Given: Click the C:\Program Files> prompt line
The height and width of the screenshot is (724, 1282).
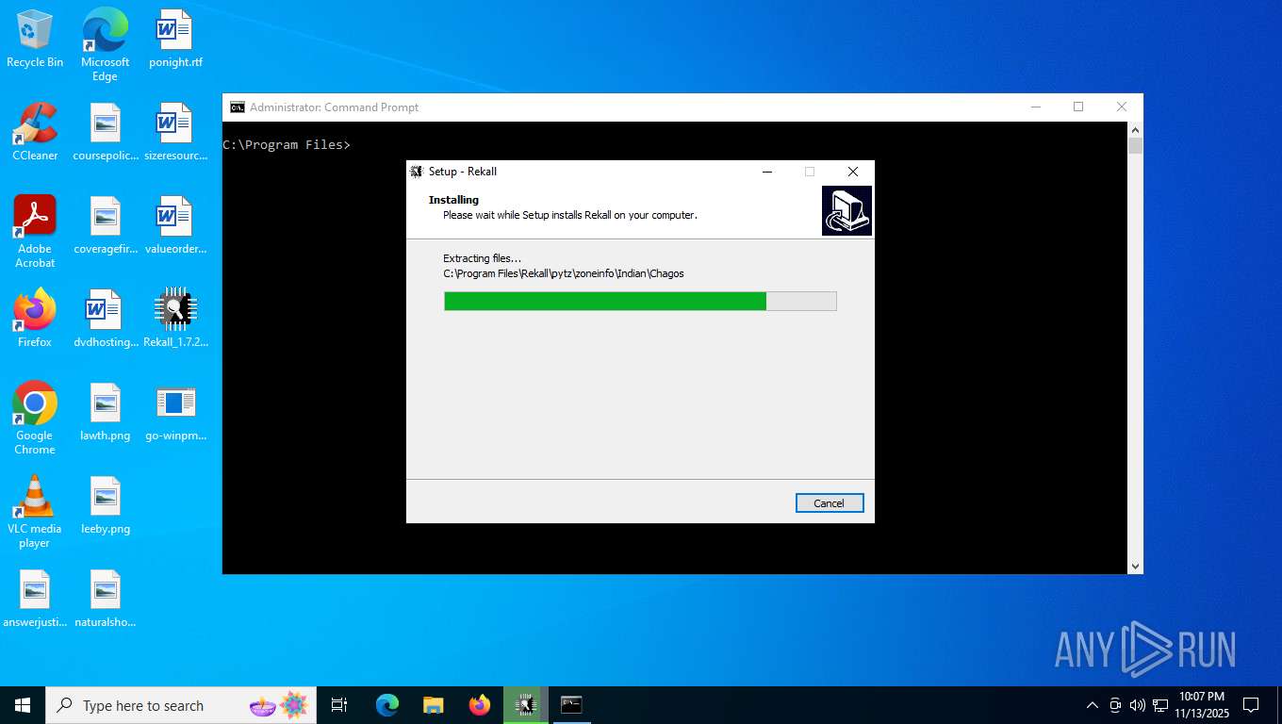Looking at the screenshot, I should (287, 145).
